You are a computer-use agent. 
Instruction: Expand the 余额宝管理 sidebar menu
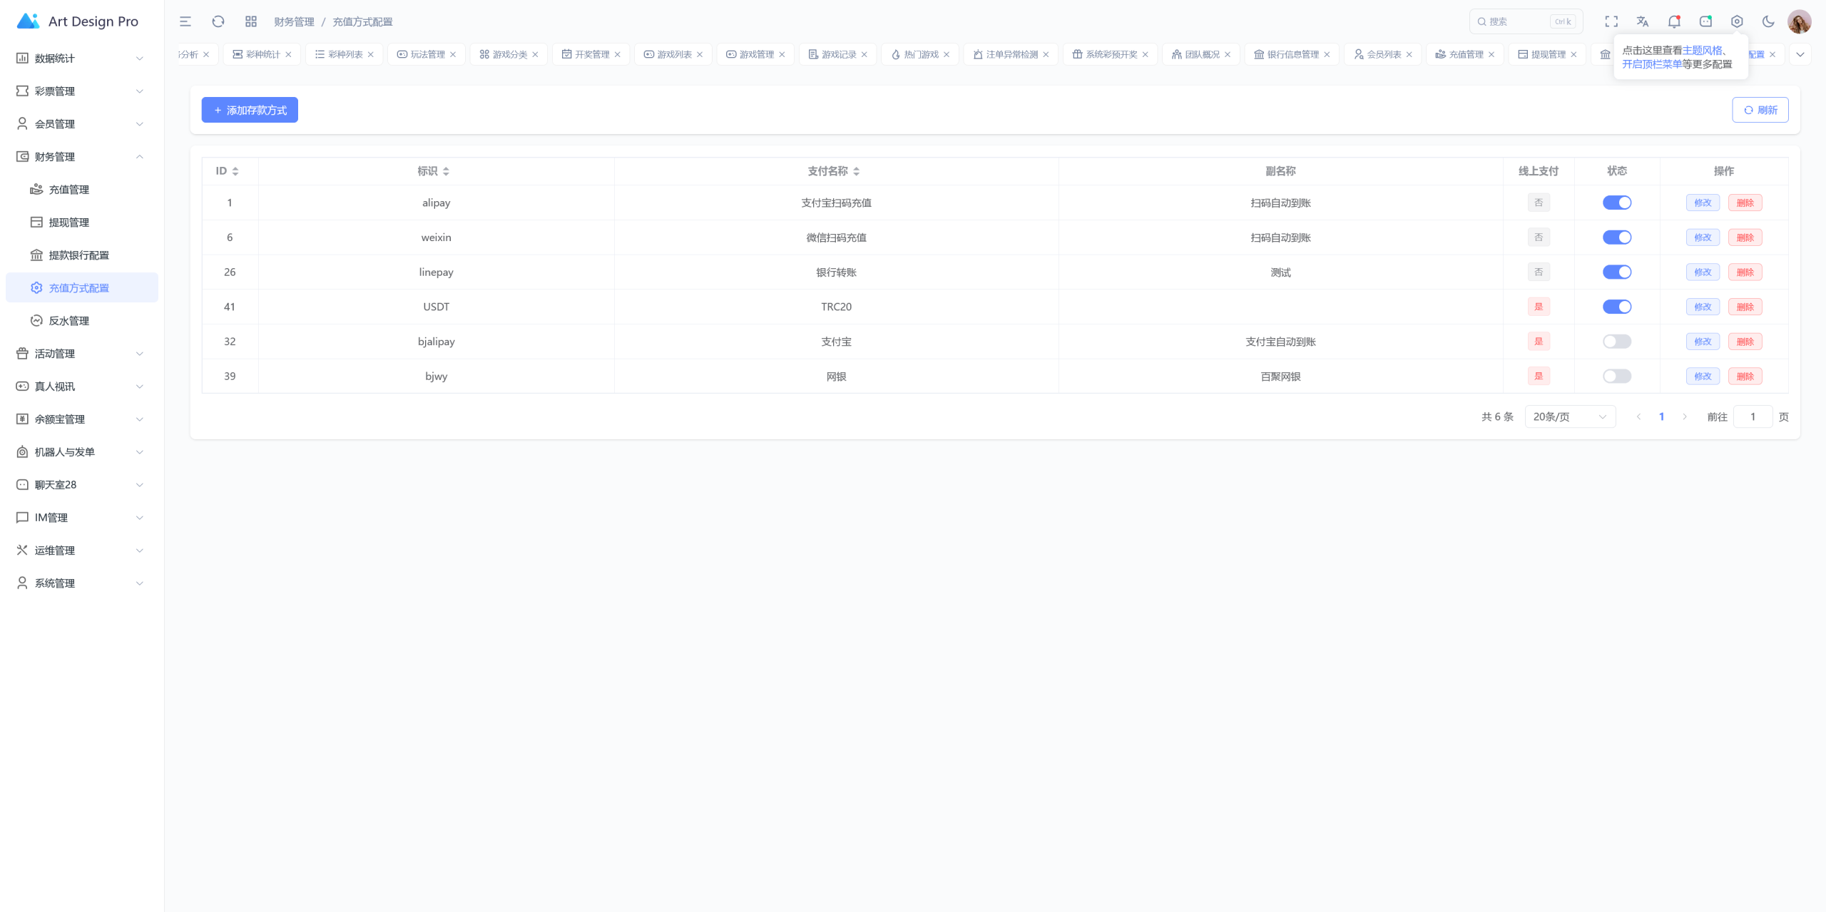point(82,419)
